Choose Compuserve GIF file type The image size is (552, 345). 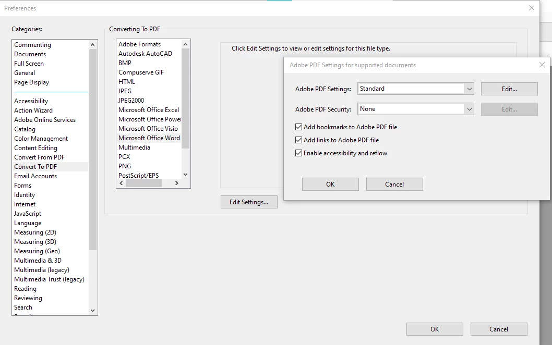tap(141, 72)
